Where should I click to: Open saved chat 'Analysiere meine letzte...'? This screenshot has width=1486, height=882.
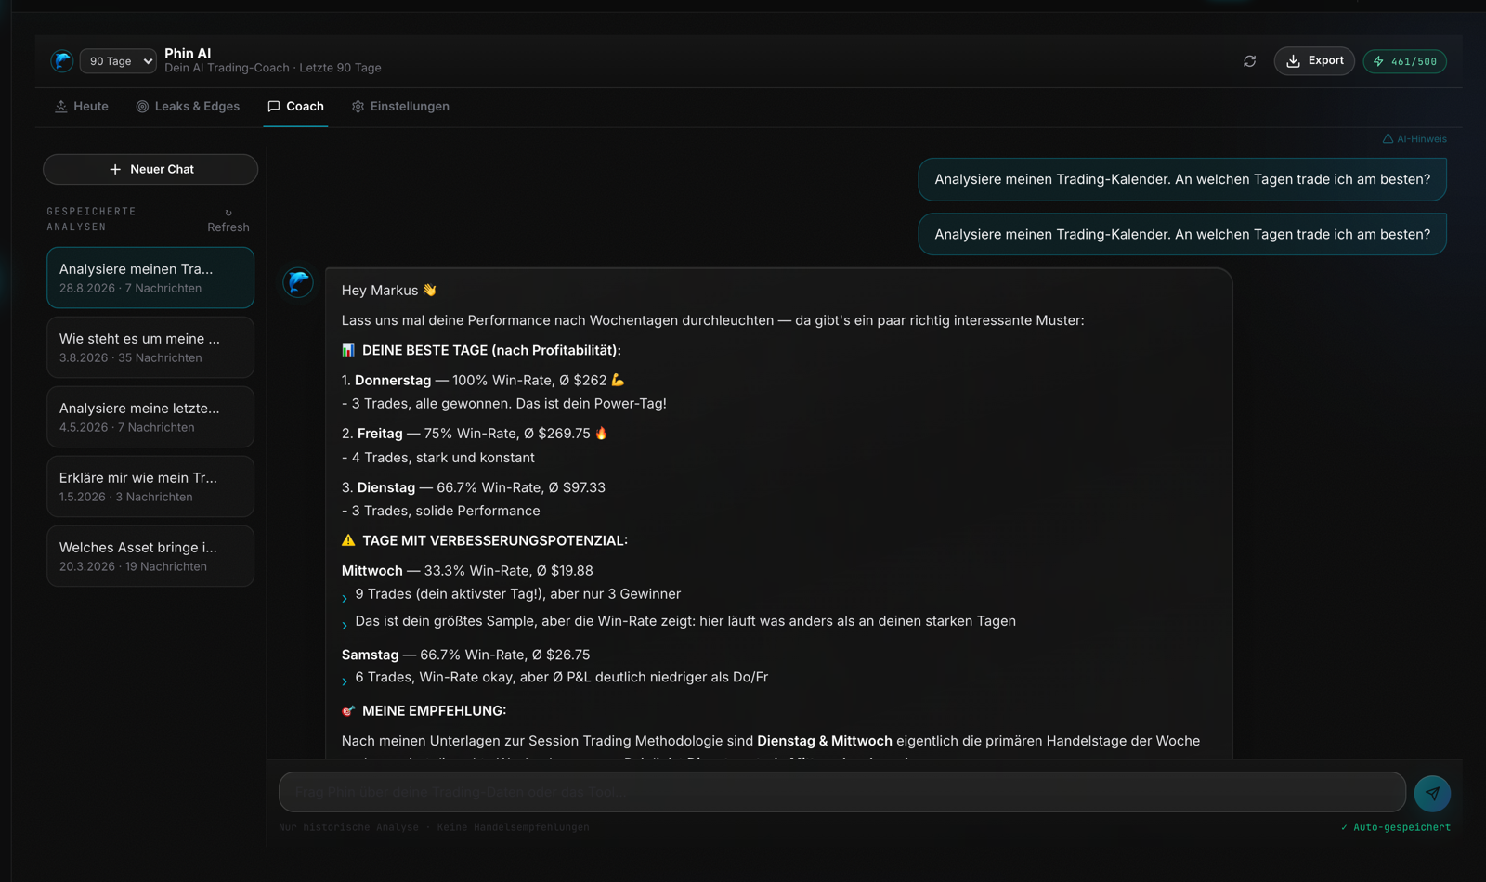coord(150,417)
